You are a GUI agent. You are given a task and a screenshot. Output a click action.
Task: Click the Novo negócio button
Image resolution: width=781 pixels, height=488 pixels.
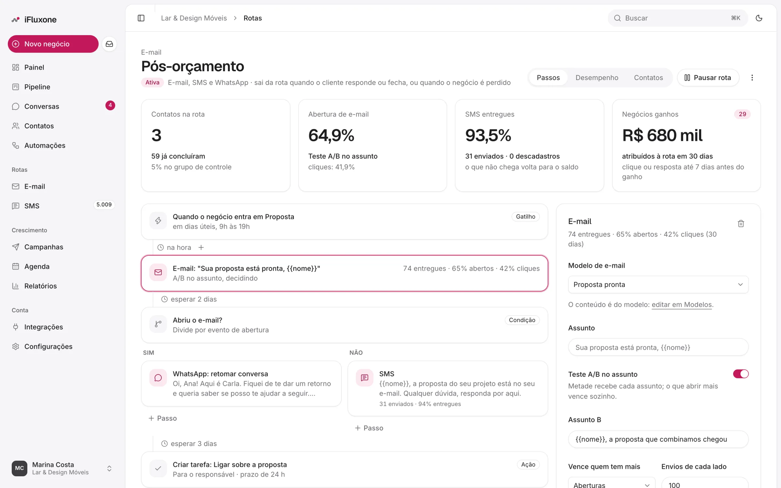[53, 44]
